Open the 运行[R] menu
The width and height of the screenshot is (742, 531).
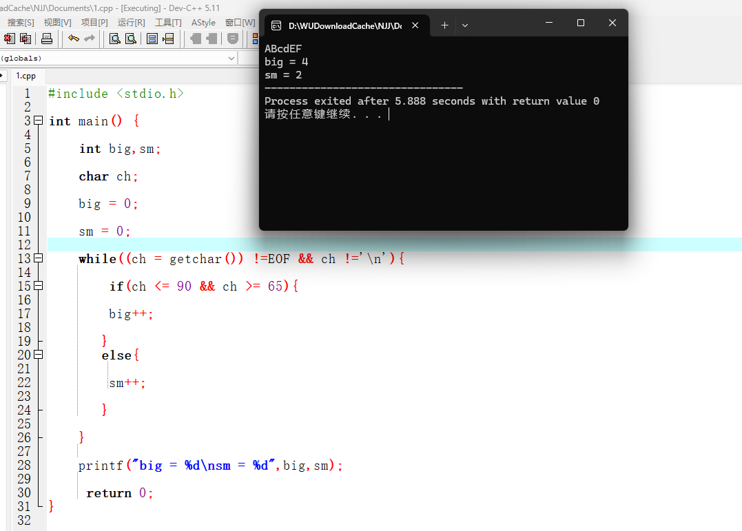click(132, 22)
